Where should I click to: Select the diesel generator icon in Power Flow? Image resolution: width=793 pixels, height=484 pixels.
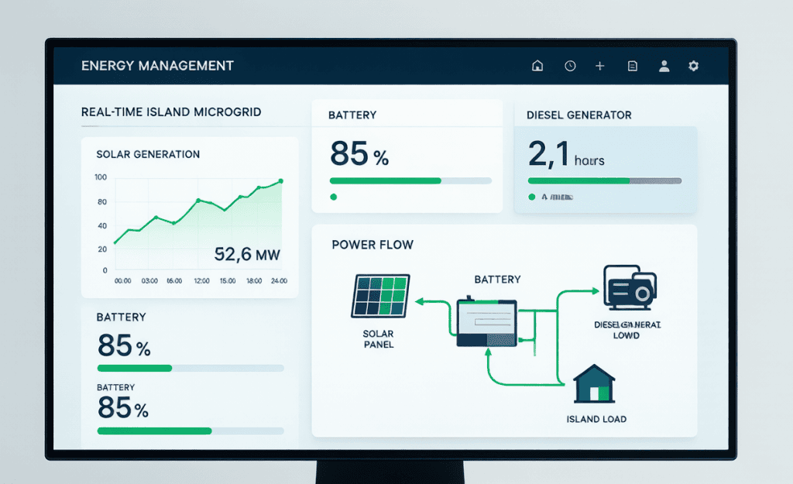(x=630, y=287)
